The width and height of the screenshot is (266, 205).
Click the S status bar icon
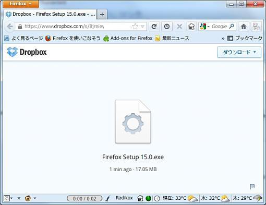pos(7,198)
